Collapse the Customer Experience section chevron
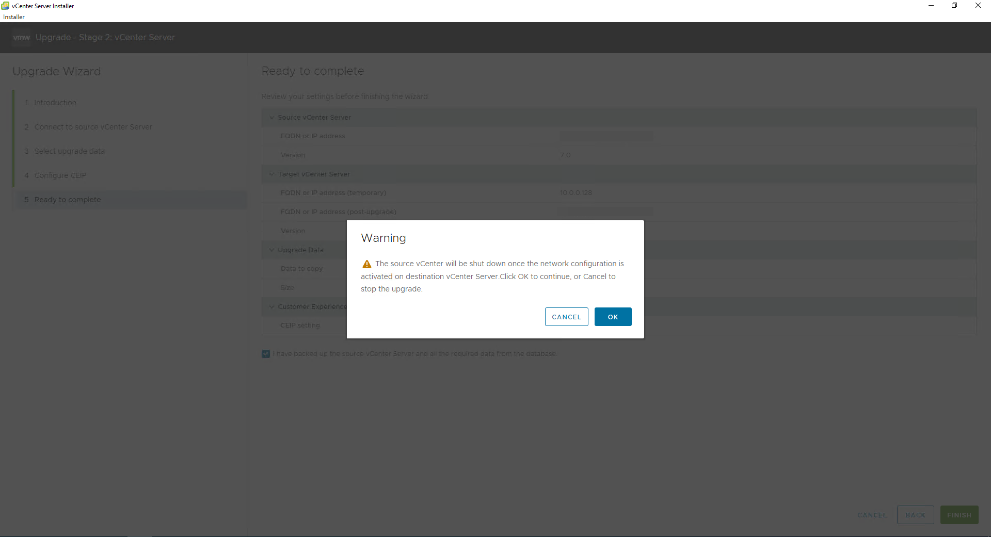Screen dimensions: 991x537 coord(272,307)
